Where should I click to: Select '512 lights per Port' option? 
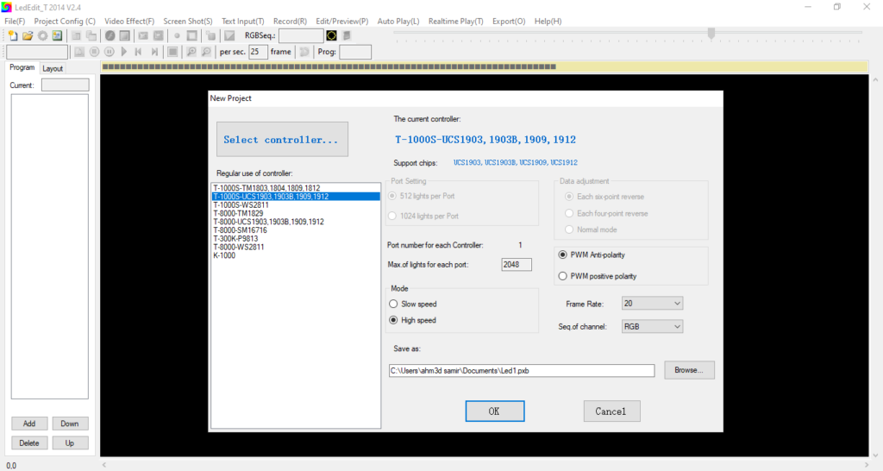[422, 196]
